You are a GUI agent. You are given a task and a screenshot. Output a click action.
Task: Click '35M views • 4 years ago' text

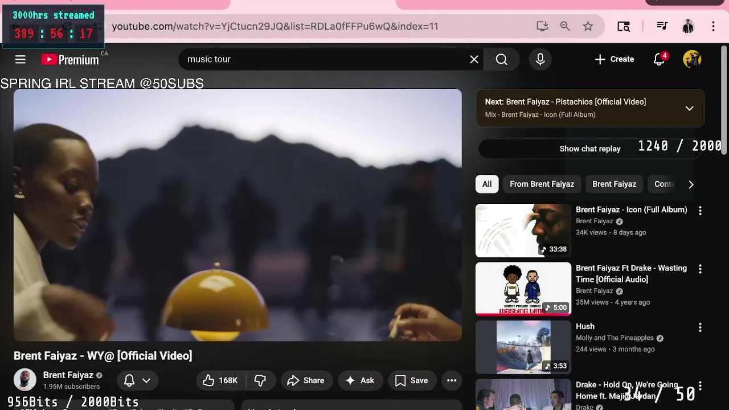tap(612, 302)
